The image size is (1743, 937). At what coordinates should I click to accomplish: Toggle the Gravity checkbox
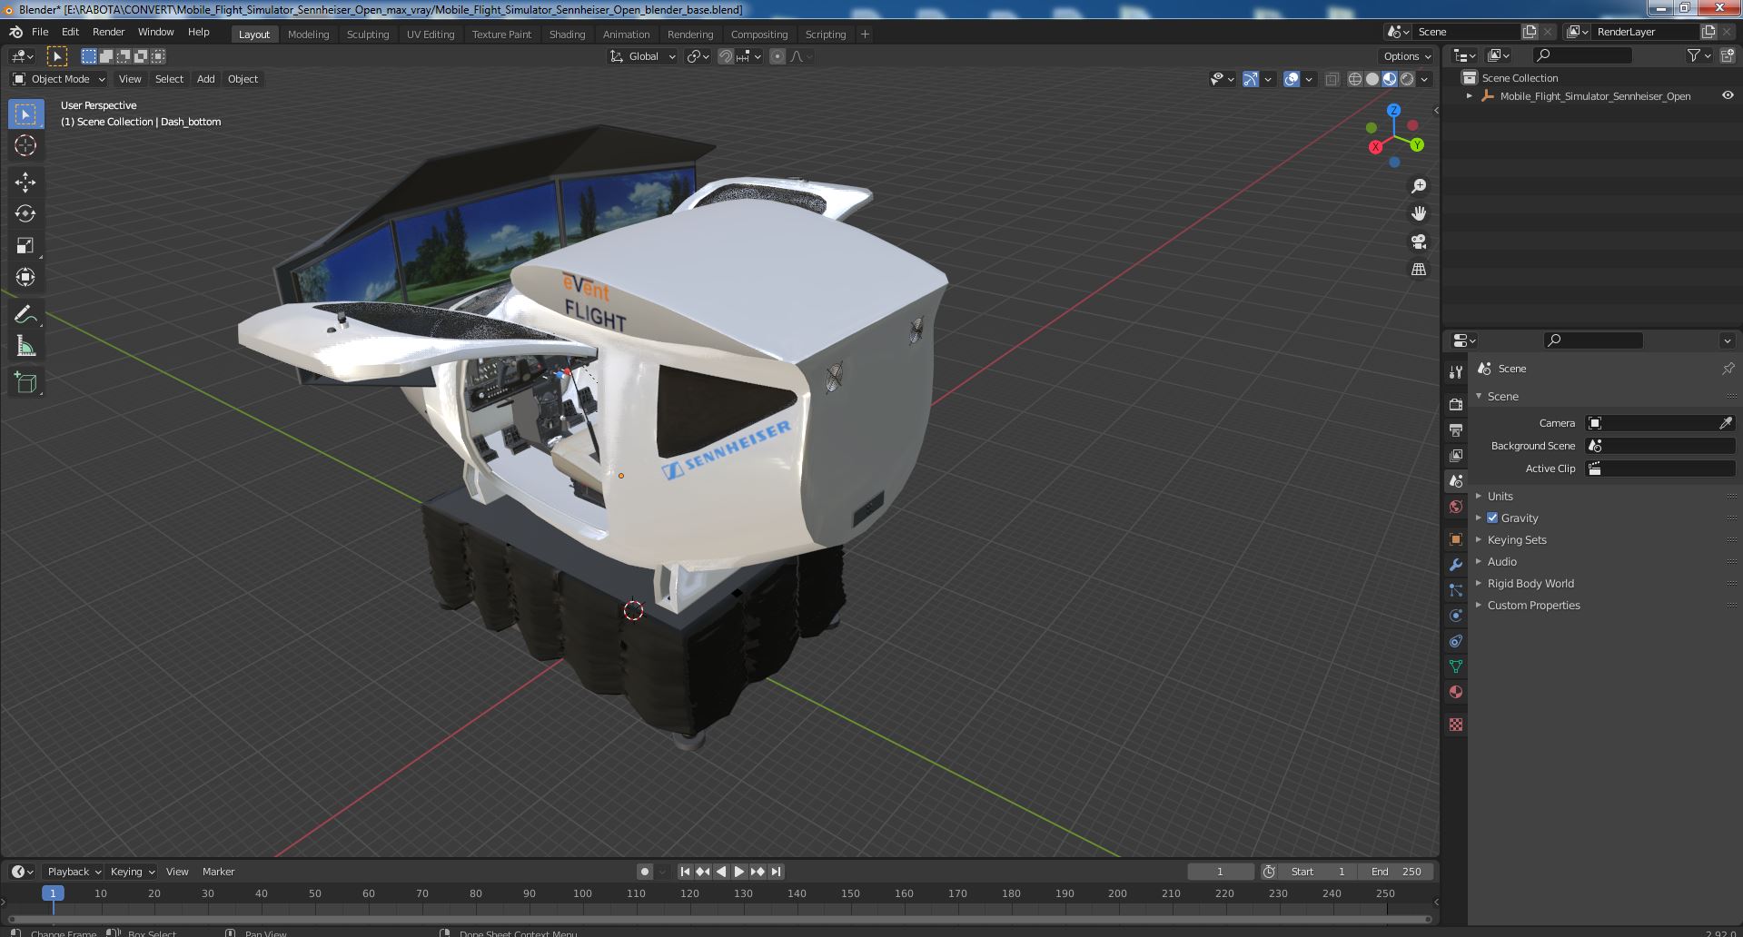click(1492, 518)
